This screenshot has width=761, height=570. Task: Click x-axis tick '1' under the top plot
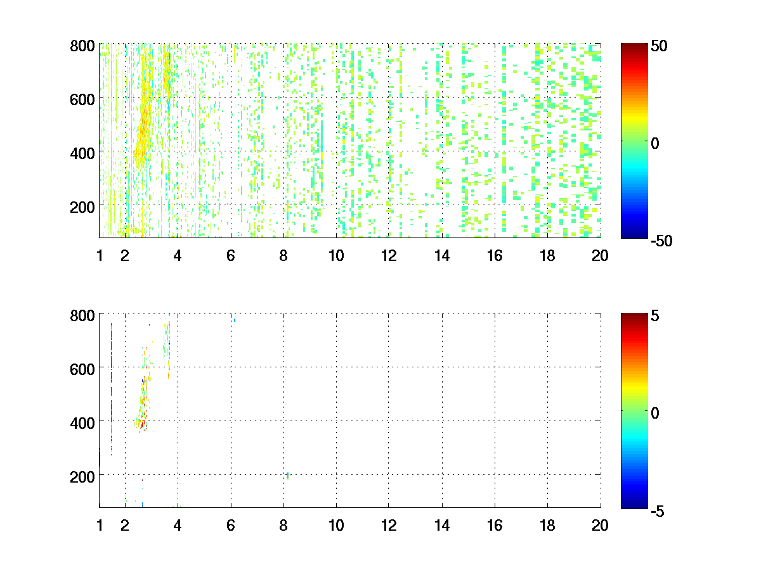(100, 255)
